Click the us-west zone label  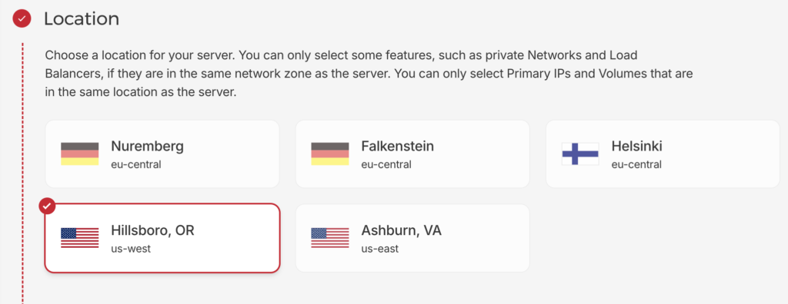click(x=131, y=249)
